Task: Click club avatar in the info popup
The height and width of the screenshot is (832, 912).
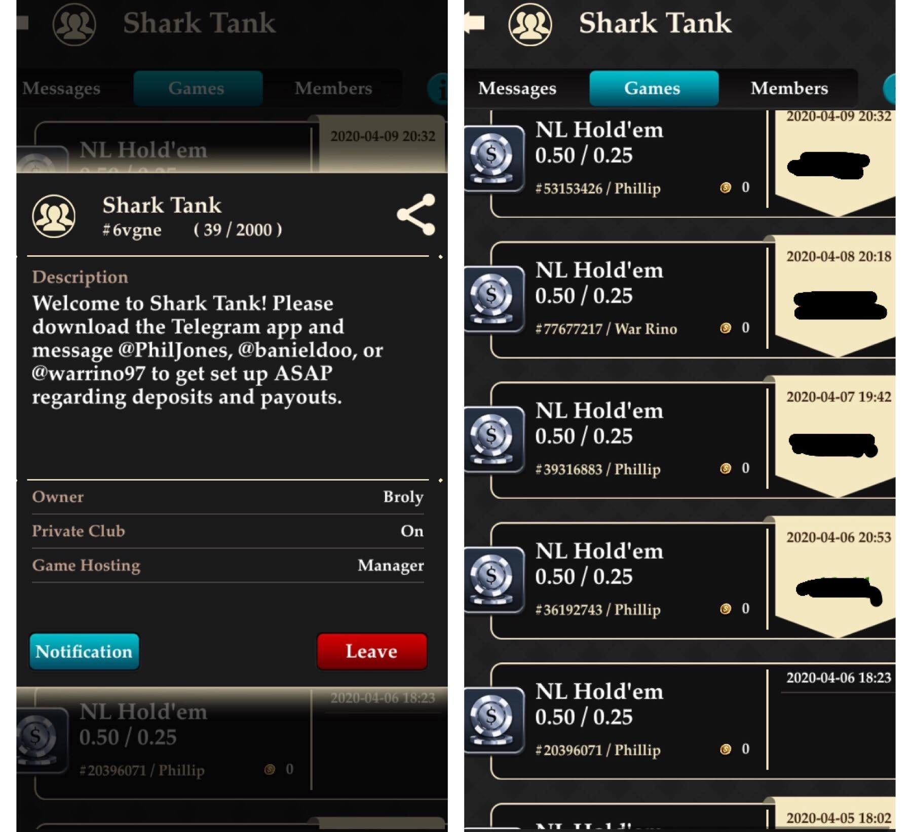Action: point(54,216)
